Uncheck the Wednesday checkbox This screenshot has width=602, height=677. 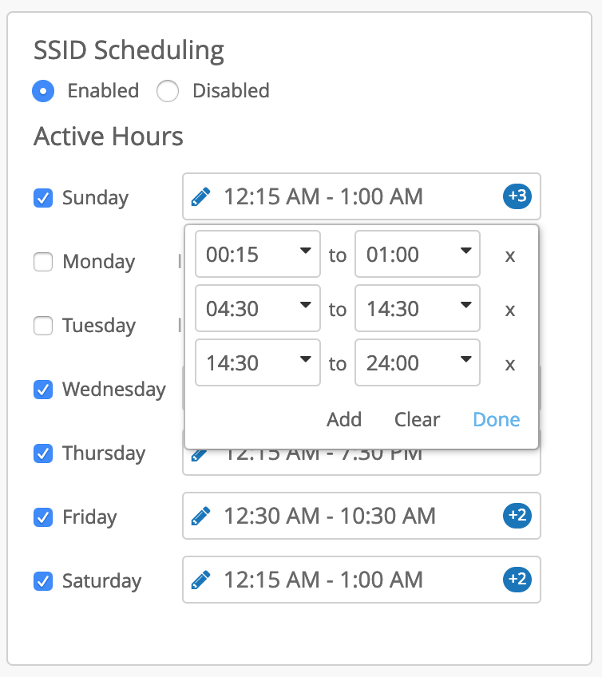43,390
